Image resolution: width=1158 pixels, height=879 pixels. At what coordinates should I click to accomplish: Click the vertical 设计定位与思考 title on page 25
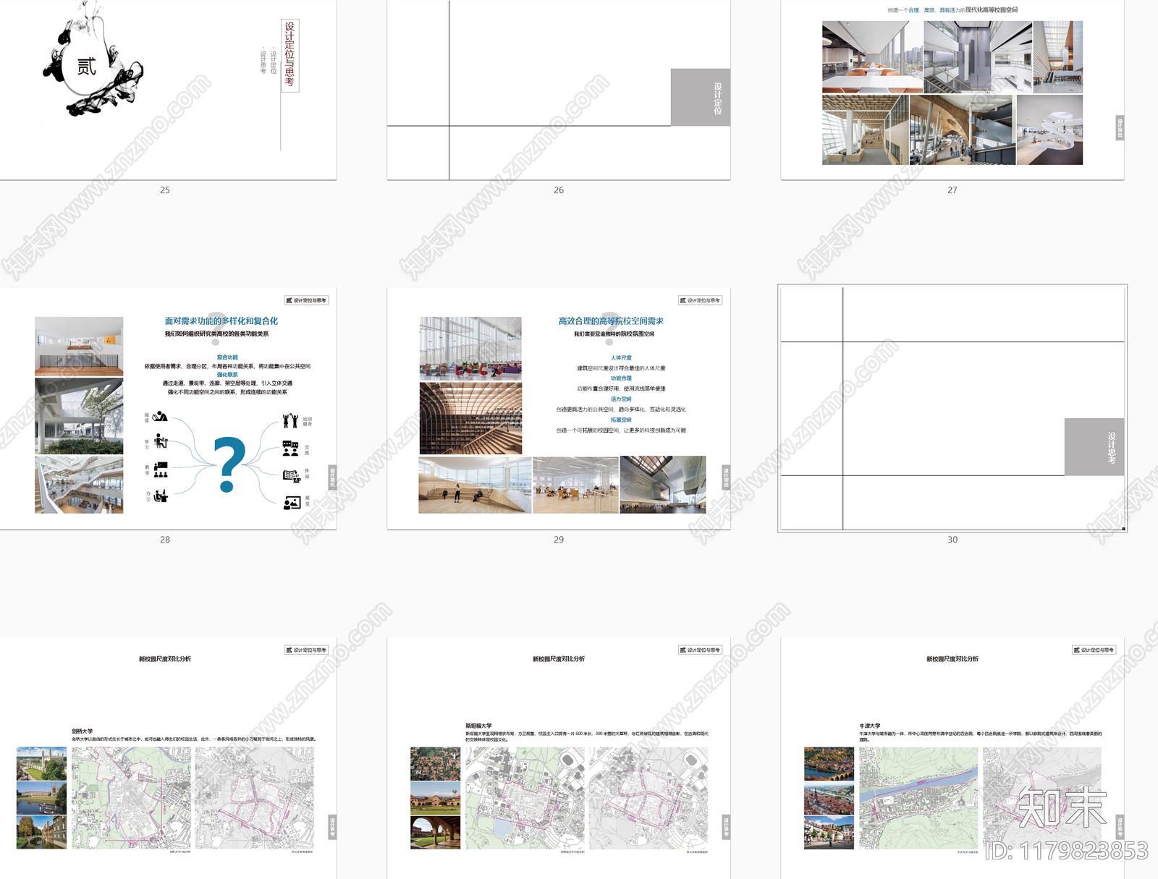click(x=289, y=55)
